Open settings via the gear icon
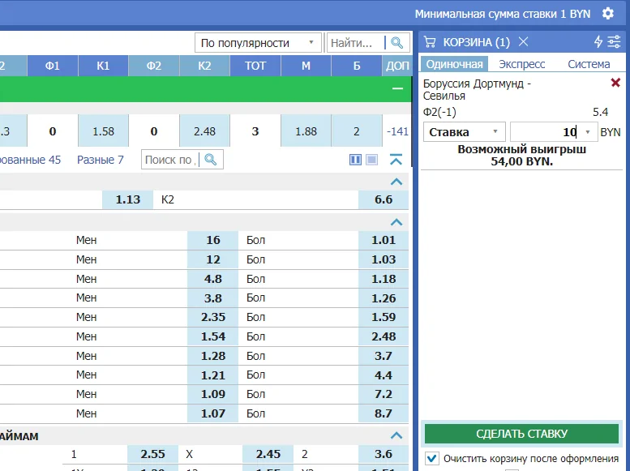This screenshot has width=630, height=471. pyautogui.click(x=607, y=14)
